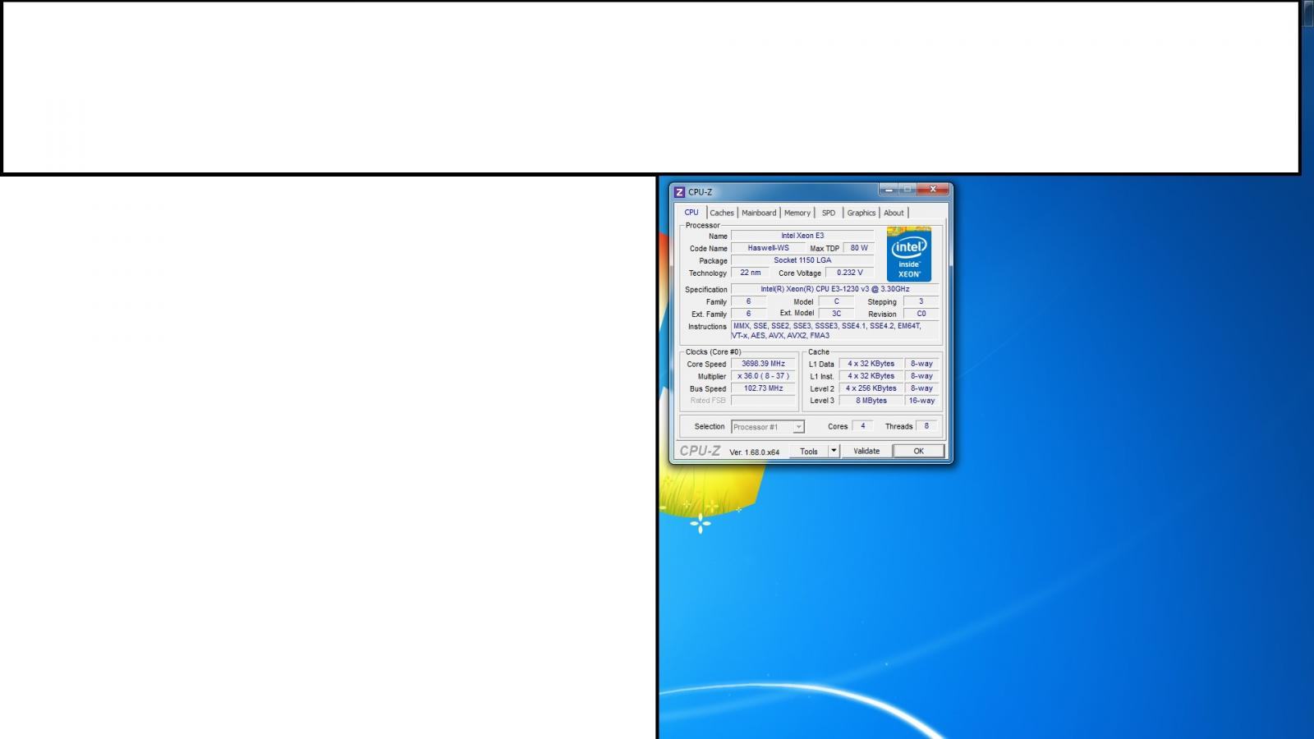This screenshot has width=1314, height=739.
Task: Click the Max TDP value 80 W
Action: coord(859,248)
